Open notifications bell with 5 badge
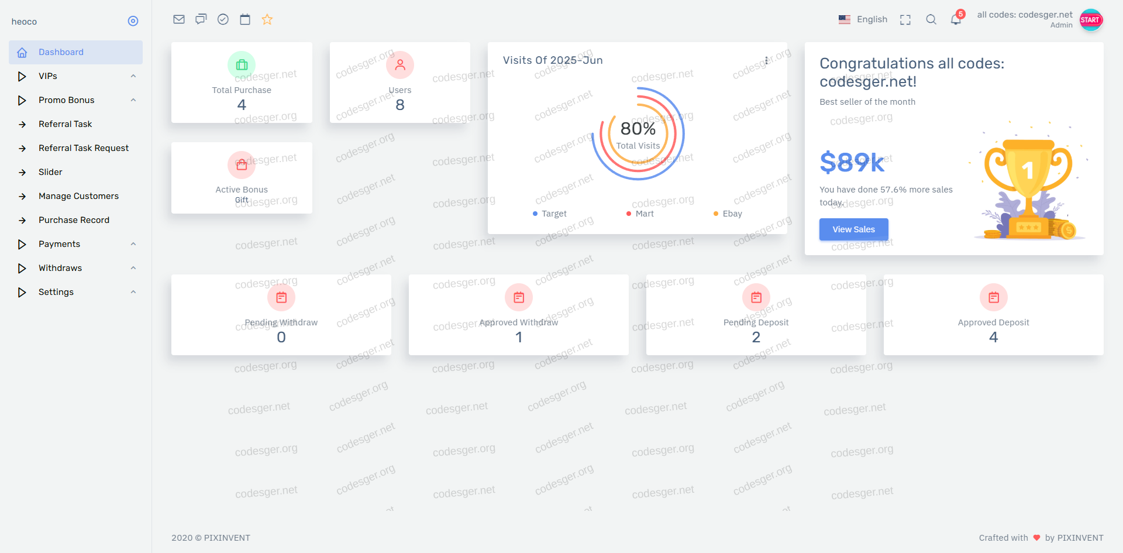Image resolution: width=1123 pixels, height=553 pixels. 956,20
